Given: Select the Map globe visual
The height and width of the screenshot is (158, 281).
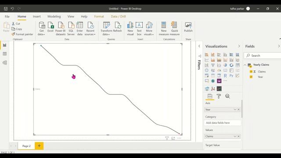Looking at the screenshot, I should 207,70.
